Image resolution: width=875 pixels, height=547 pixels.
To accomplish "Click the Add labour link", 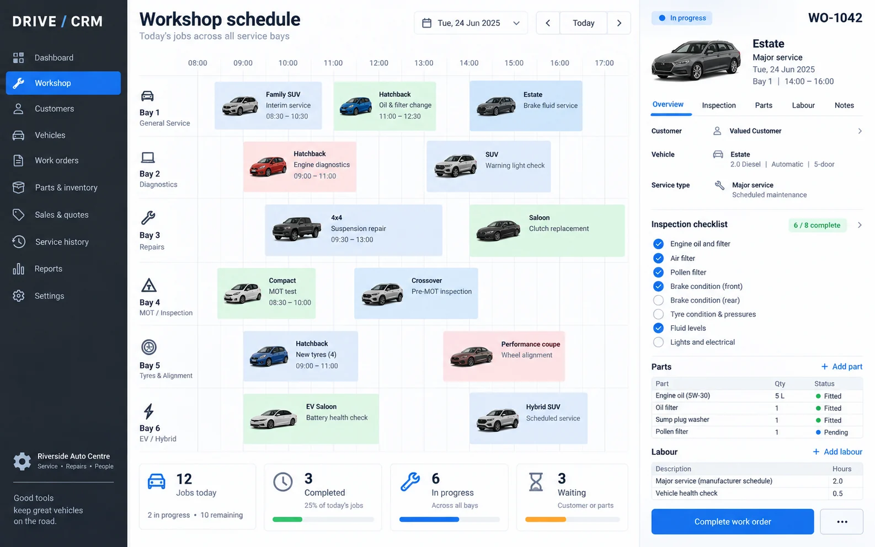I will pos(837,452).
